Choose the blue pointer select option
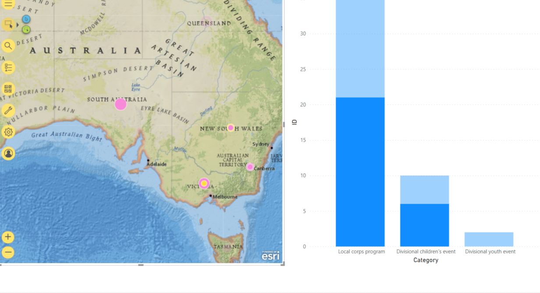Screen dimensions: 540x293 tap(26, 19)
